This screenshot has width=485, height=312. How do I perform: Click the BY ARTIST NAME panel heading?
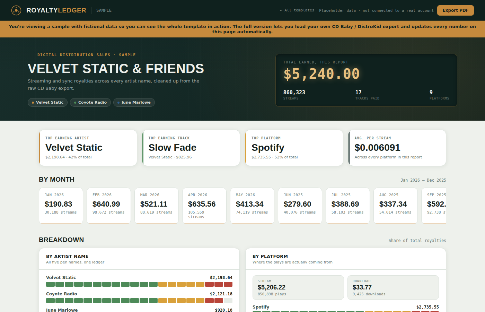coord(67,257)
